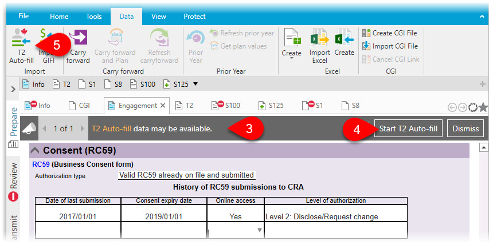Image resolution: width=489 pixels, height=245 pixels.
Task: Close the Engagement tab
Action: pos(162,106)
